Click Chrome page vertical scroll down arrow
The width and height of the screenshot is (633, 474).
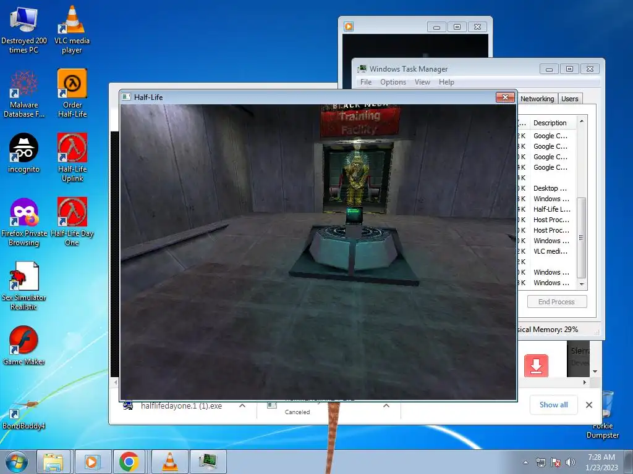coord(595,372)
